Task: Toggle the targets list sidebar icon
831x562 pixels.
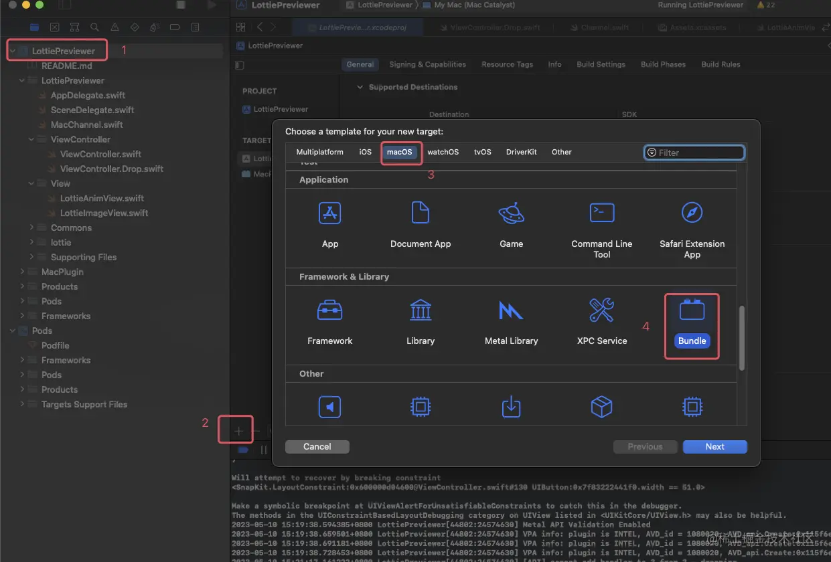Action: pos(240,65)
